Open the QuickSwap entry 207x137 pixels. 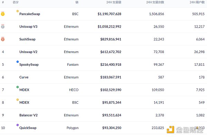[x=28, y=128]
